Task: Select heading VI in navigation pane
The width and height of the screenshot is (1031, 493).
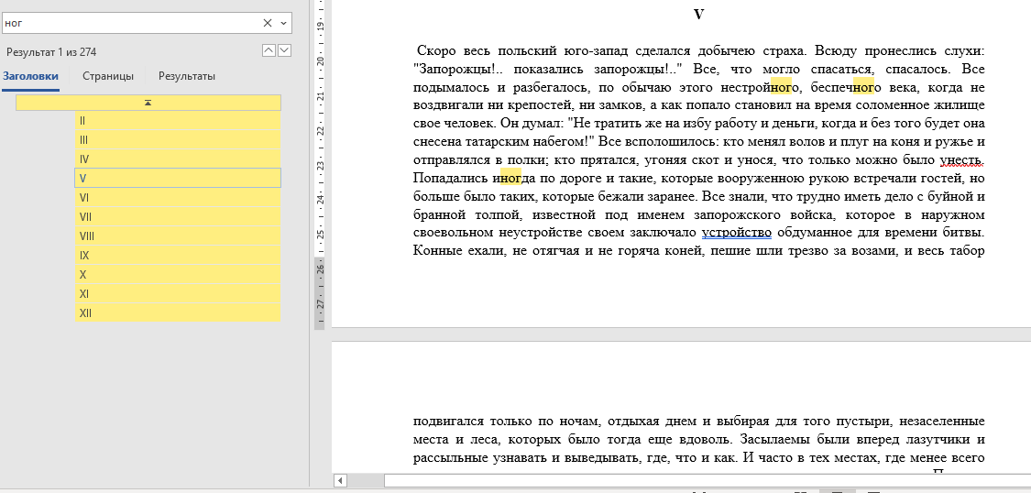Action: 178,198
